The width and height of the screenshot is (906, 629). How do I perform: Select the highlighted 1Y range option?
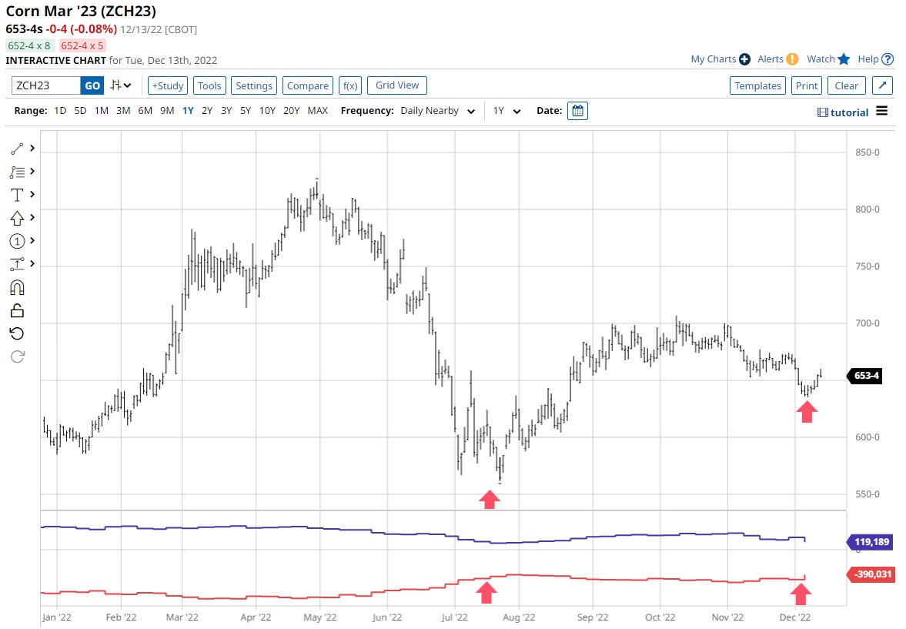(x=188, y=110)
